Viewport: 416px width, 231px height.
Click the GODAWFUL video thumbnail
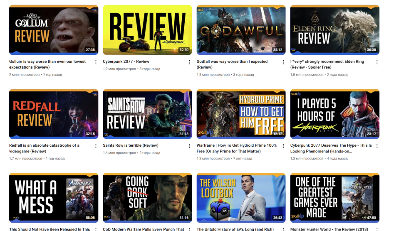pyautogui.click(x=241, y=30)
